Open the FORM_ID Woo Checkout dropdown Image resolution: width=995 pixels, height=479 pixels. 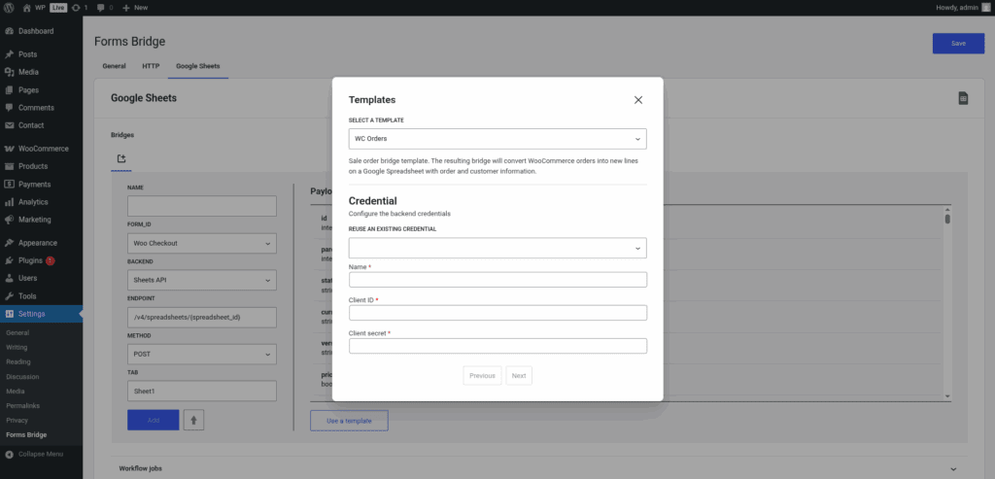pos(202,243)
